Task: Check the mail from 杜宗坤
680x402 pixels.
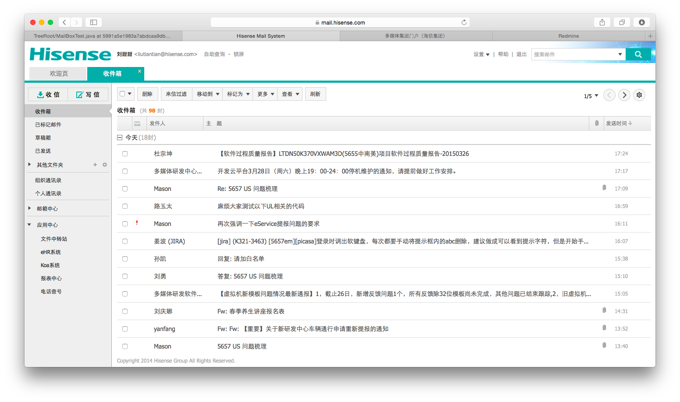Action: [125, 154]
